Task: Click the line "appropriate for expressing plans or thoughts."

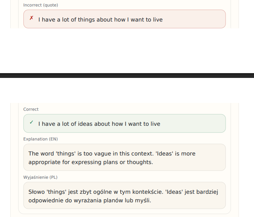Action: [90, 162]
